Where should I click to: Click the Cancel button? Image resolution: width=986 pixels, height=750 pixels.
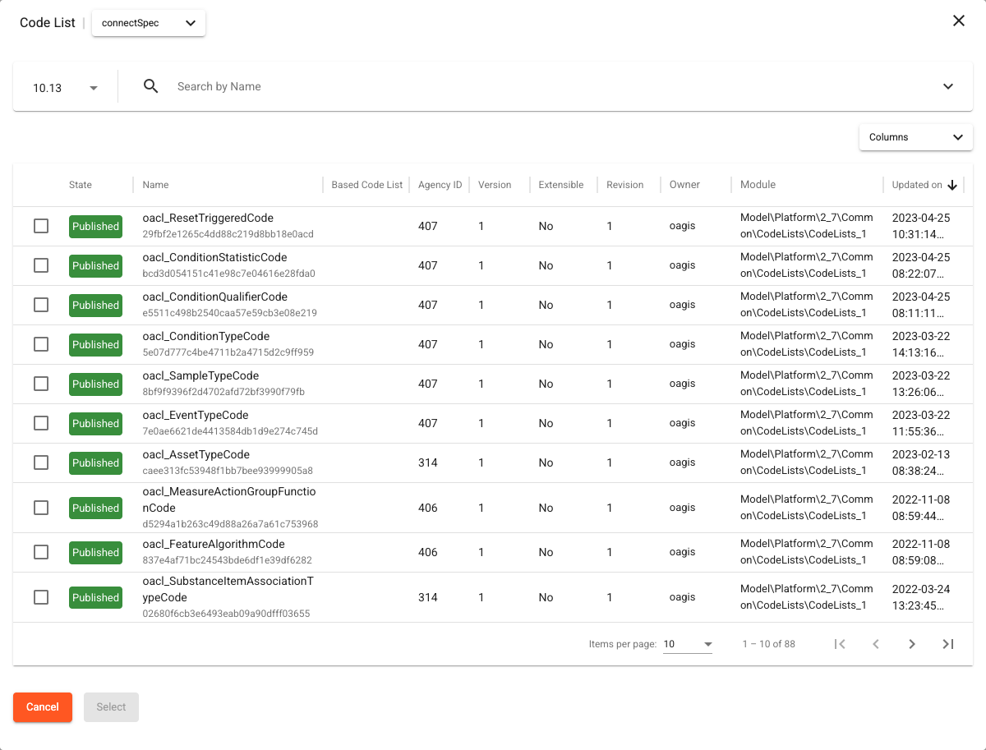[43, 707]
